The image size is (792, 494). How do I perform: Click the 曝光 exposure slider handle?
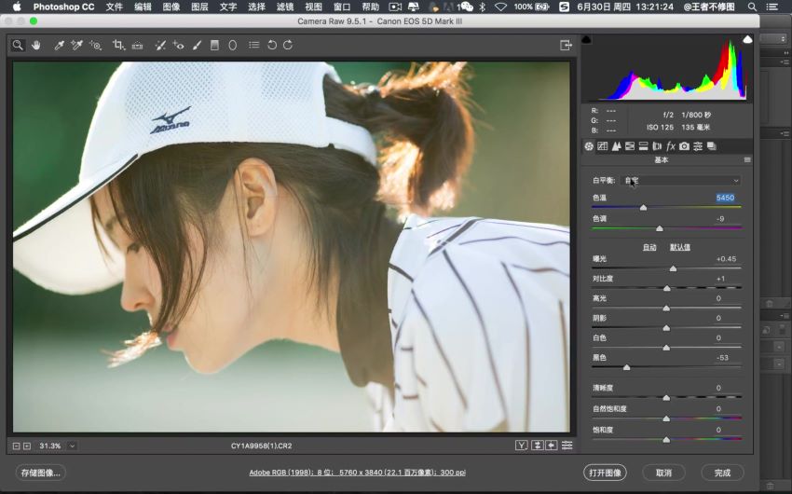pos(673,268)
